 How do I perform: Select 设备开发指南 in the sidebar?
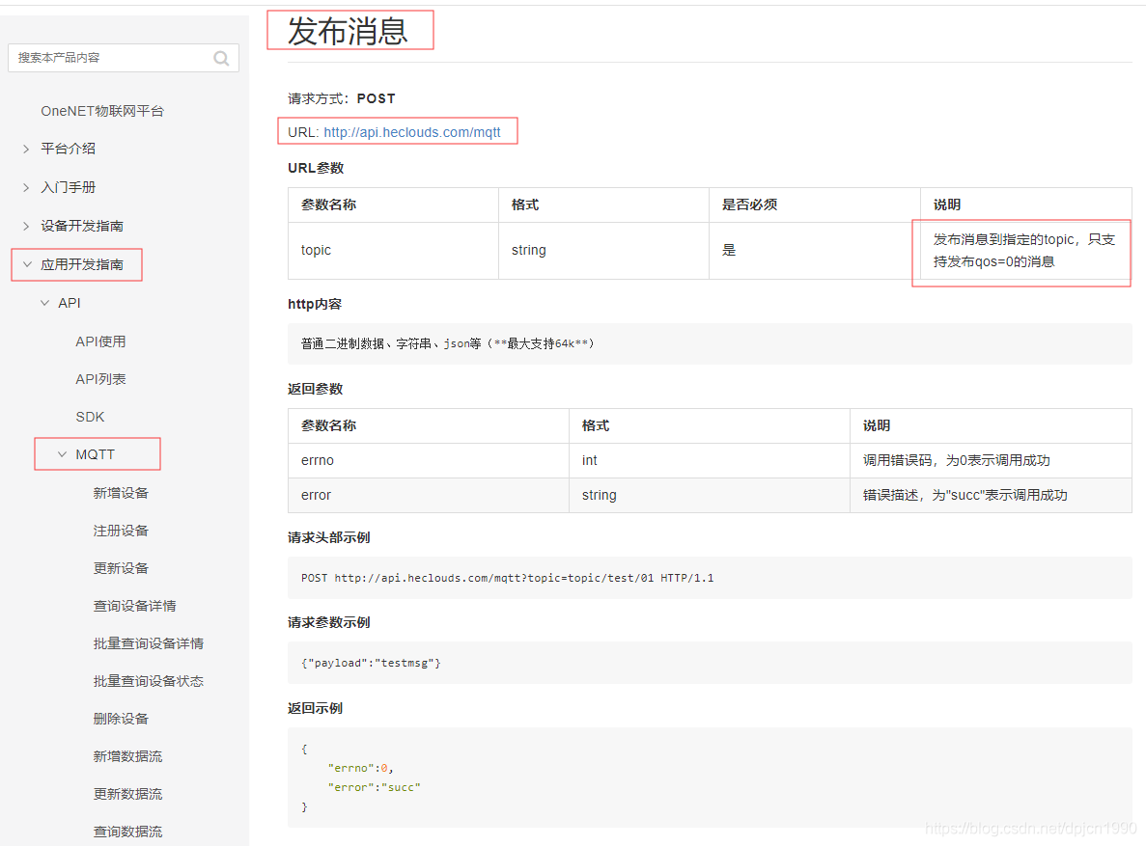pyautogui.click(x=82, y=226)
